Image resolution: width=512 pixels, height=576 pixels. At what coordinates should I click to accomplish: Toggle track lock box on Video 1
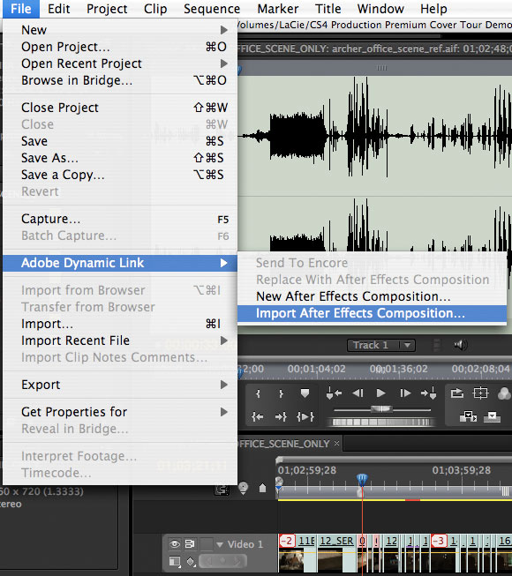207,543
